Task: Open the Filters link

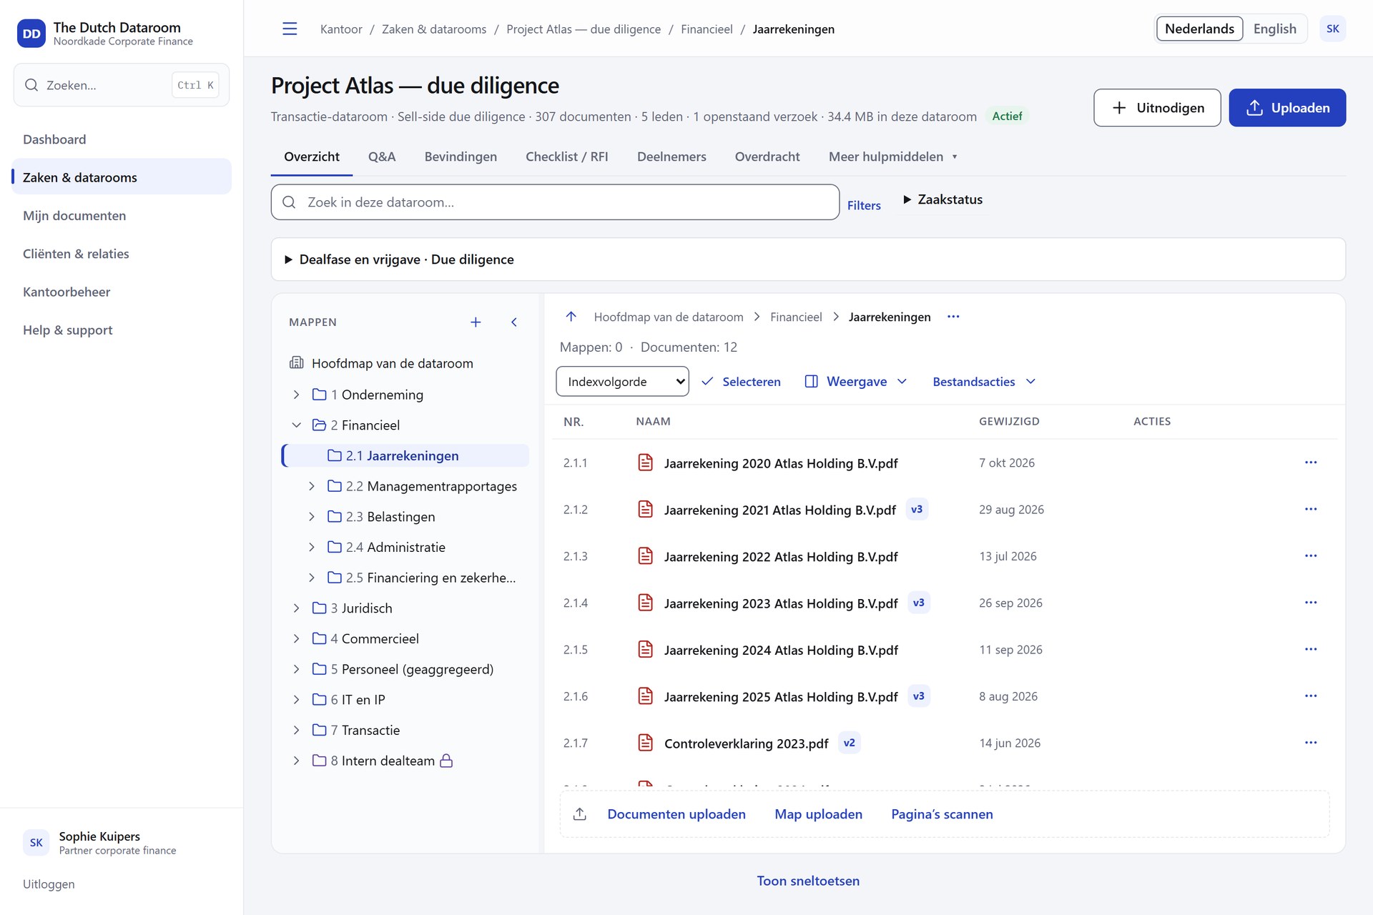Action: click(864, 206)
